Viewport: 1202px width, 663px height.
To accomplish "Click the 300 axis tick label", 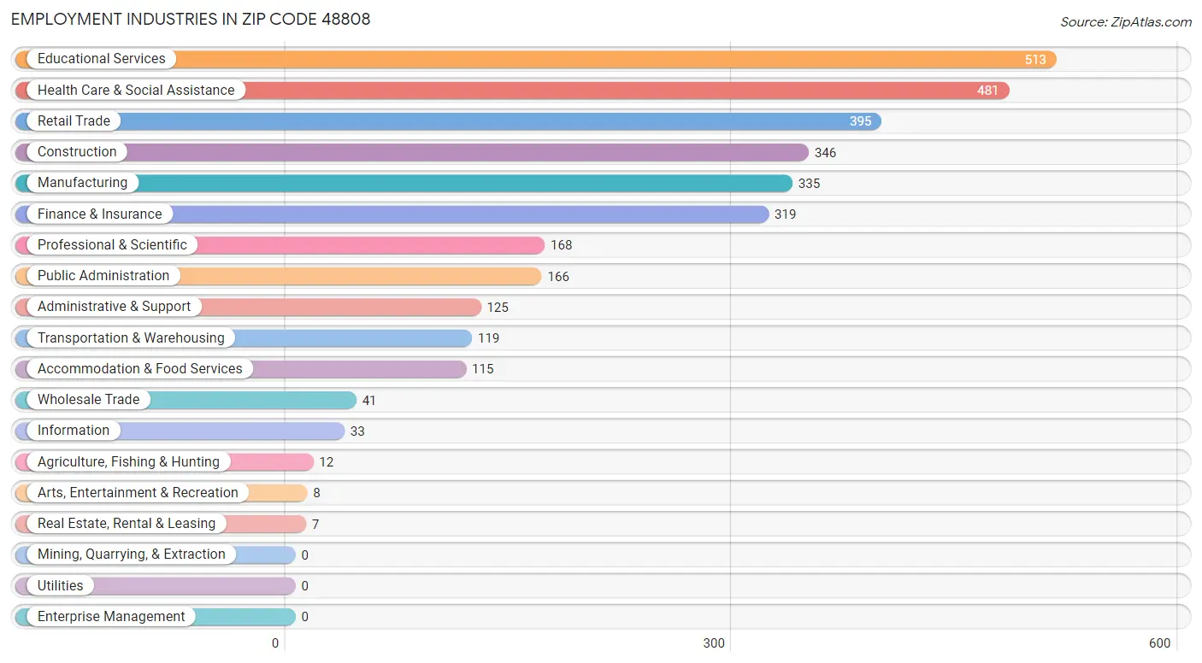I will (714, 643).
